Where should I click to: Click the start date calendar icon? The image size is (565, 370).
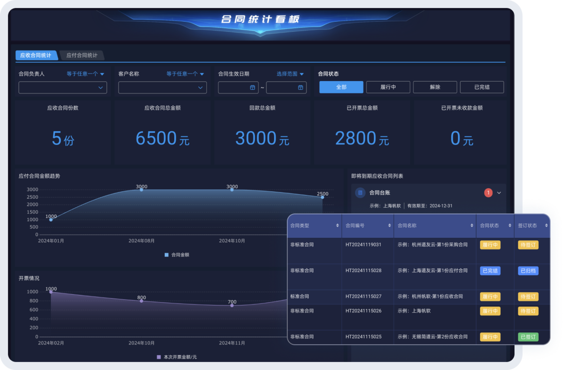tap(252, 87)
